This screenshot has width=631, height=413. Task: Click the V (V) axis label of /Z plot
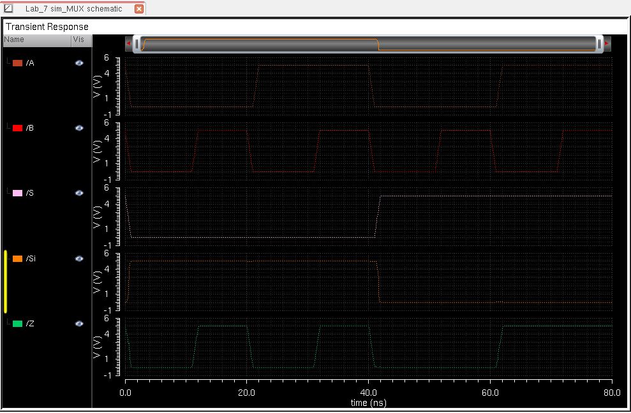click(96, 347)
